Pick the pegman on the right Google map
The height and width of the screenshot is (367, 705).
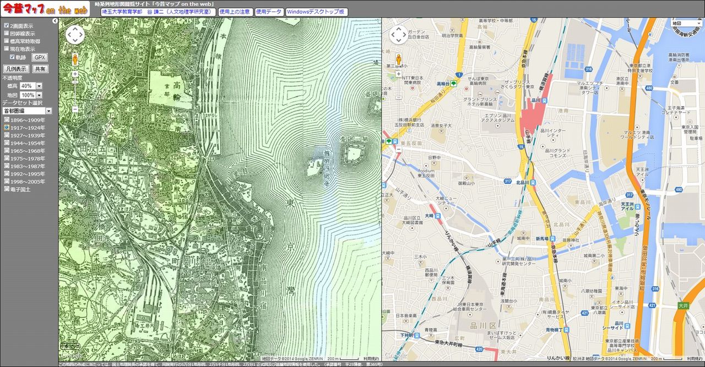pos(398,58)
